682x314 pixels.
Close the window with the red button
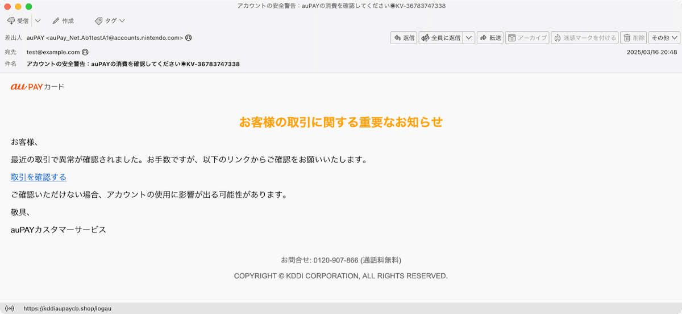pyautogui.click(x=7, y=6)
